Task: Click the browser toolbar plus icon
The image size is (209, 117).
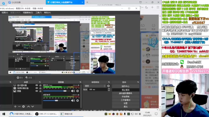Action: click(152, 8)
